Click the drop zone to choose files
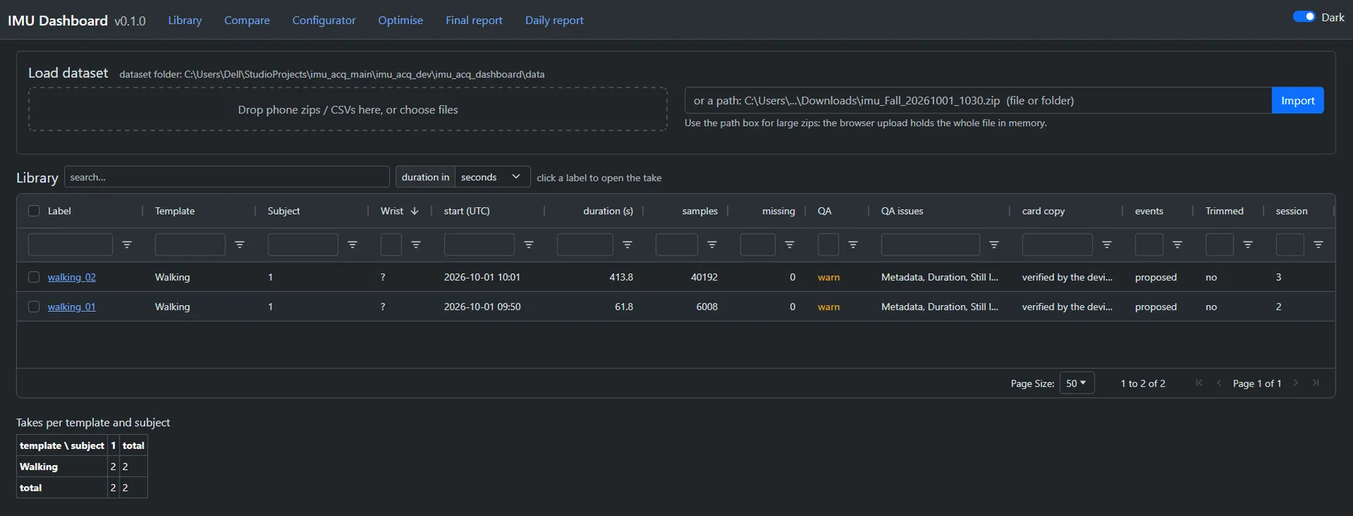This screenshot has width=1353, height=516. (348, 110)
